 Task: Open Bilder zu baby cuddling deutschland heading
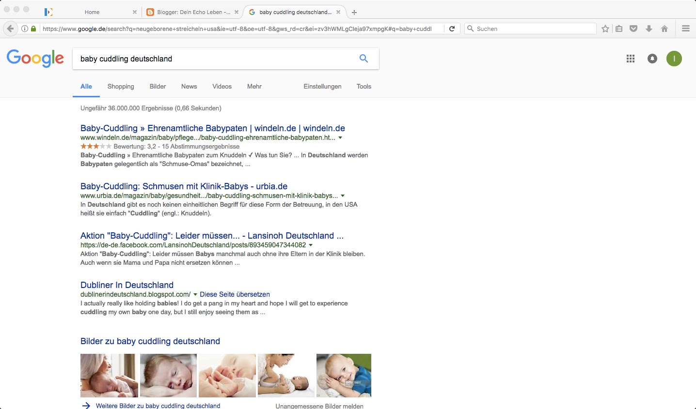point(150,341)
